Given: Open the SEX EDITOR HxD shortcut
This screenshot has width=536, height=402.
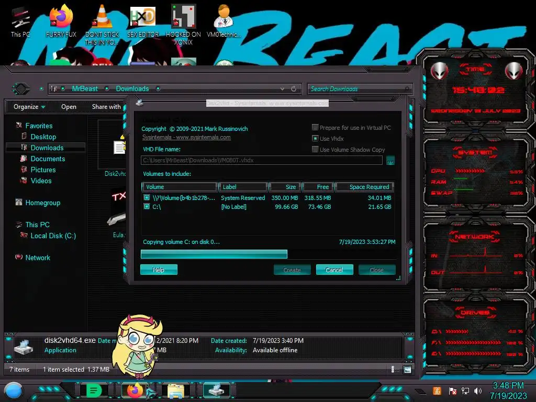Looking at the screenshot, I should [x=143, y=21].
